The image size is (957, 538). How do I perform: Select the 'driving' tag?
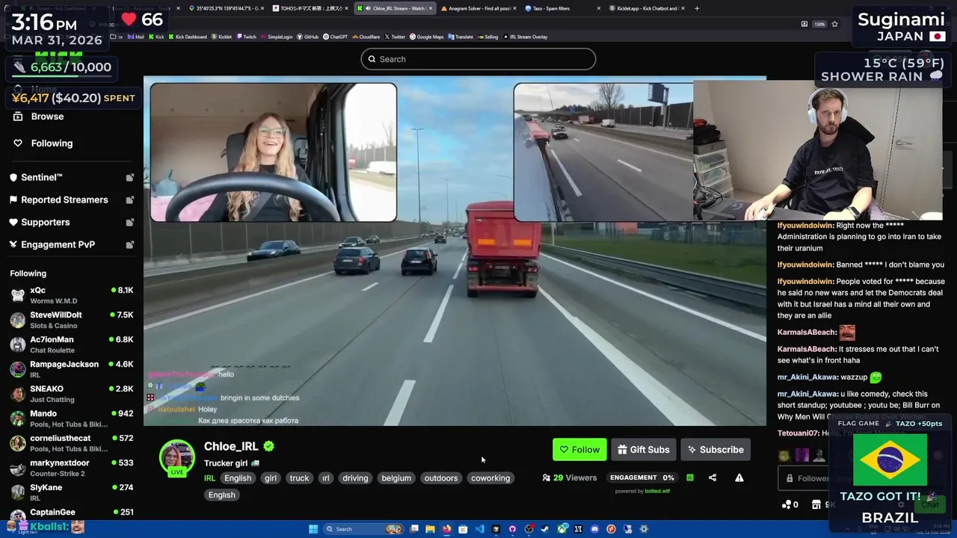coord(355,478)
